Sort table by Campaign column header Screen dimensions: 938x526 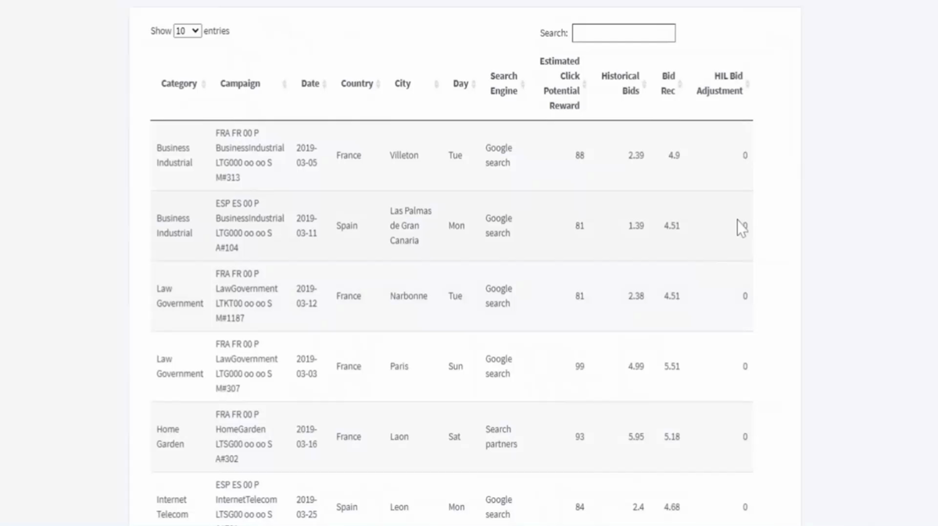(x=240, y=84)
